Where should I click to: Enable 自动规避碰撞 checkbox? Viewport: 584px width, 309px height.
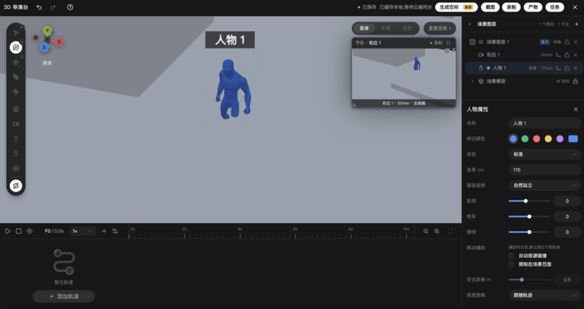[512, 256]
